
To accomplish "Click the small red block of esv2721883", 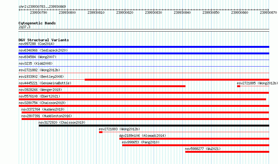I will (101, 132).
